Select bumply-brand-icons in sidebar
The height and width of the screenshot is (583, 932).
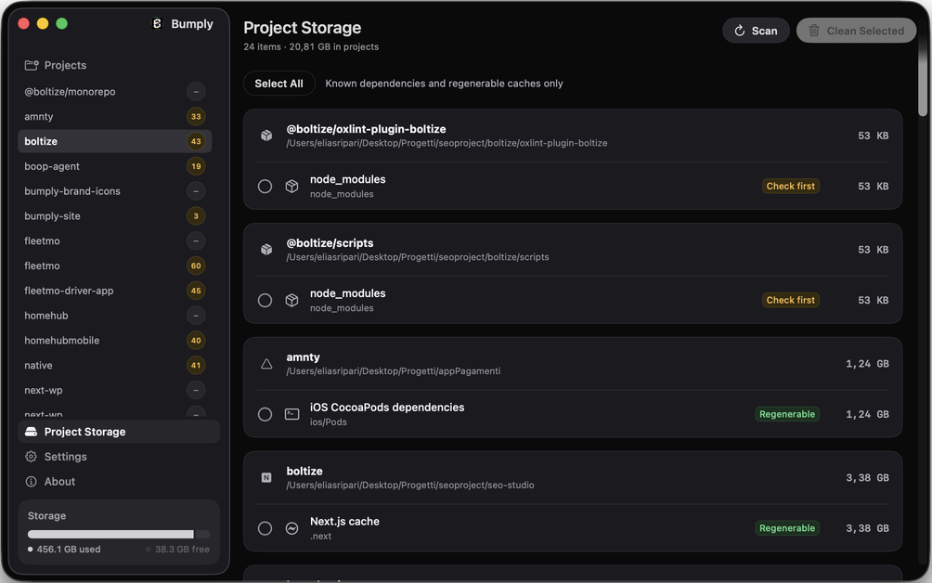click(115, 191)
